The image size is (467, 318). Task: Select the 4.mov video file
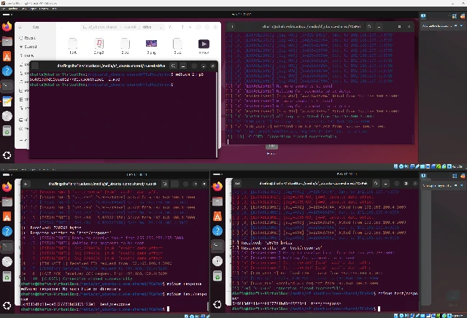pos(204,46)
